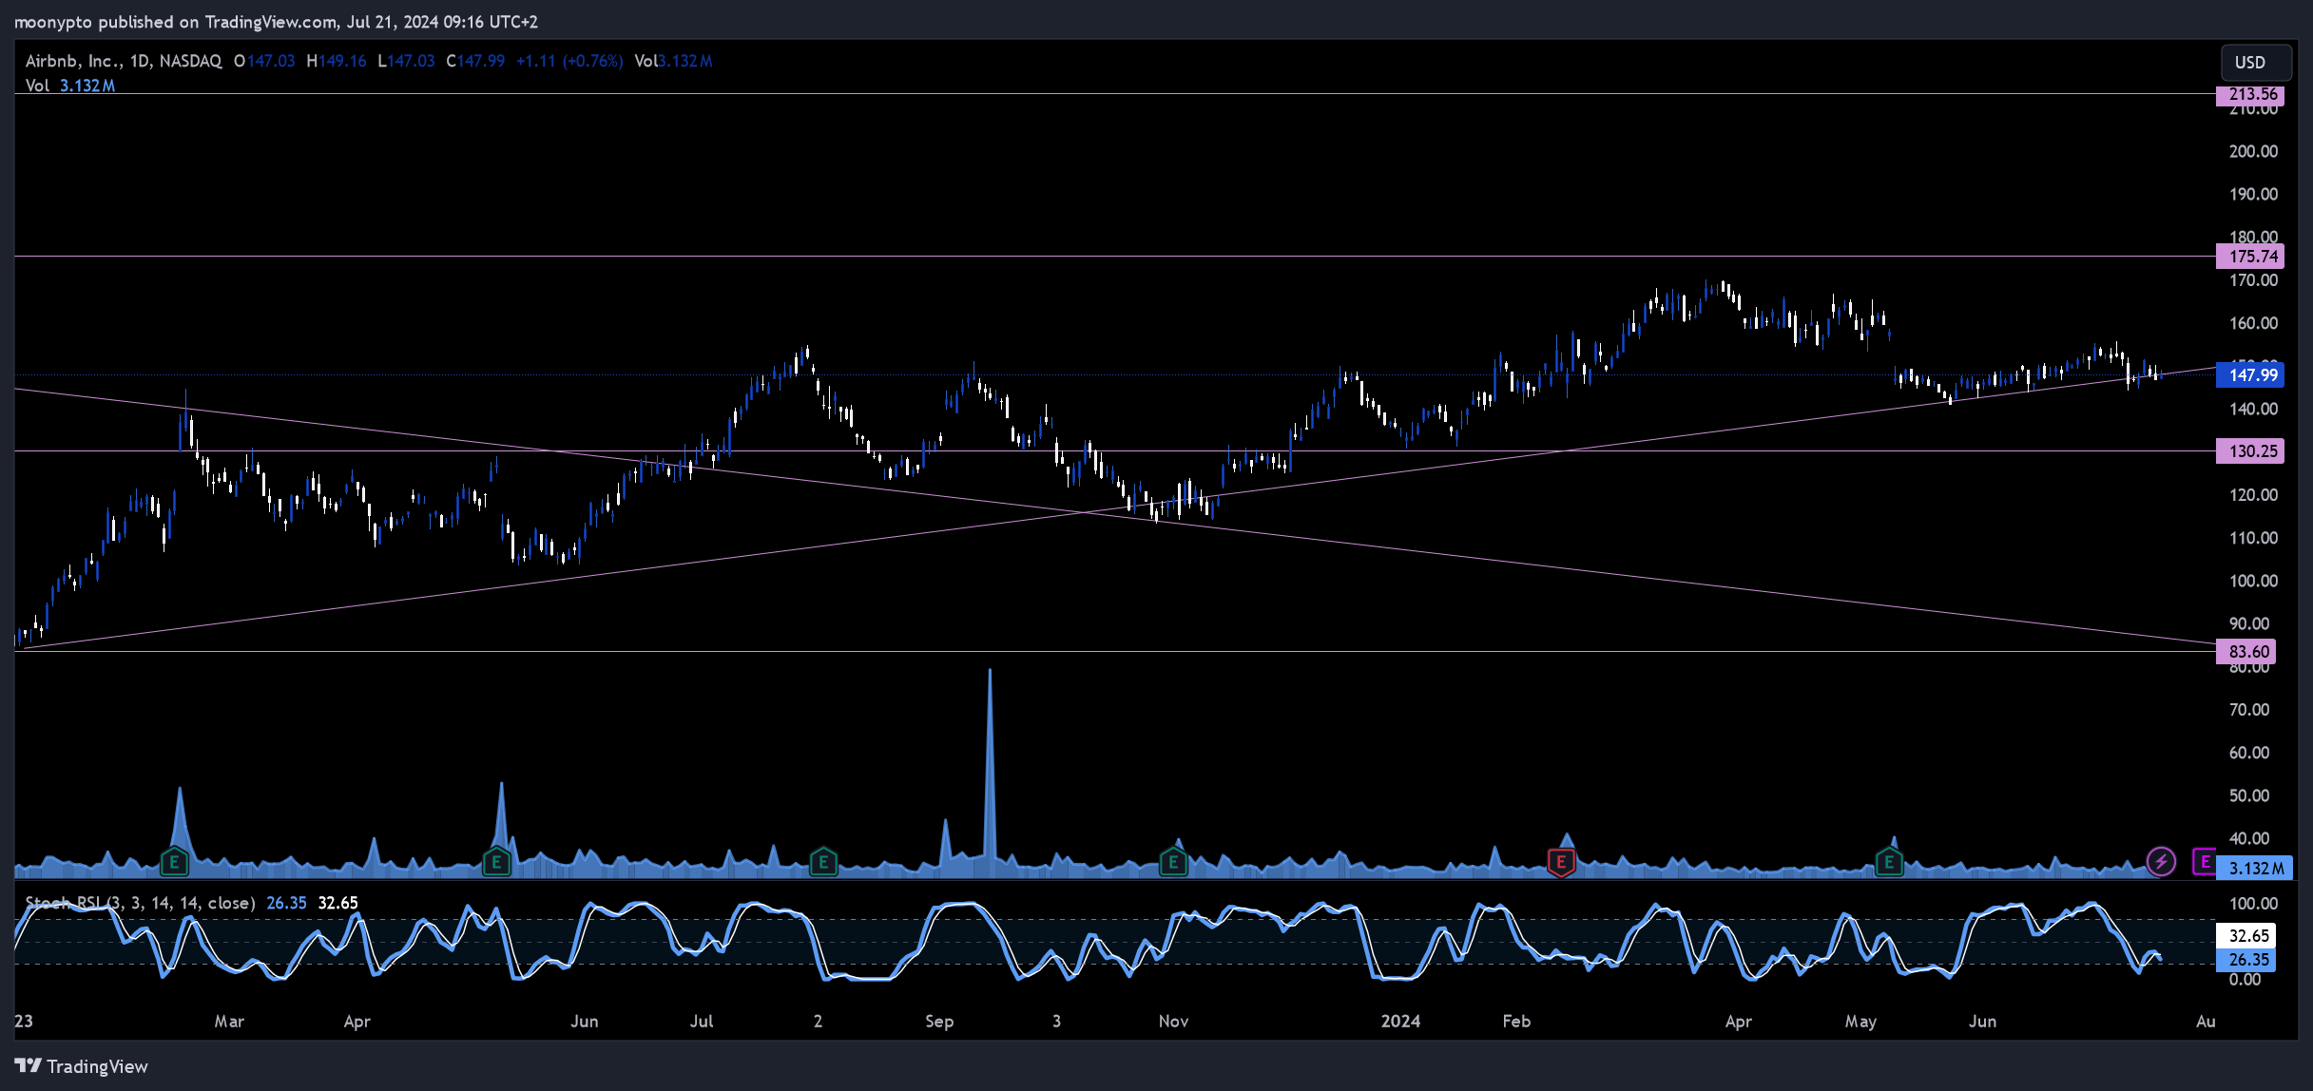Click the 26.35 value in Stoch RSI legend
The width and height of the screenshot is (2313, 1091).
[286, 903]
